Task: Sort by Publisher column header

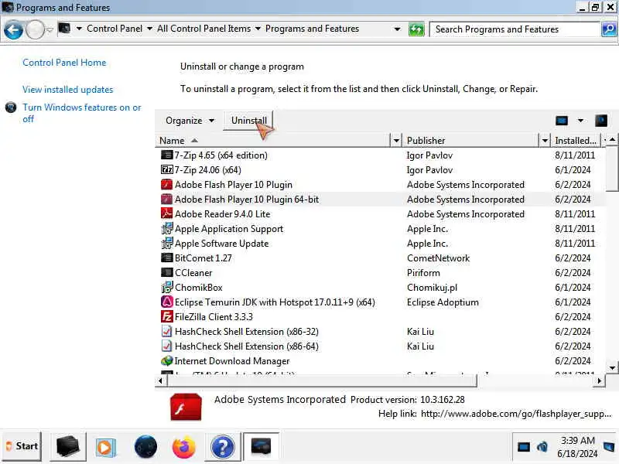Action: pyautogui.click(x=470, y=141)
